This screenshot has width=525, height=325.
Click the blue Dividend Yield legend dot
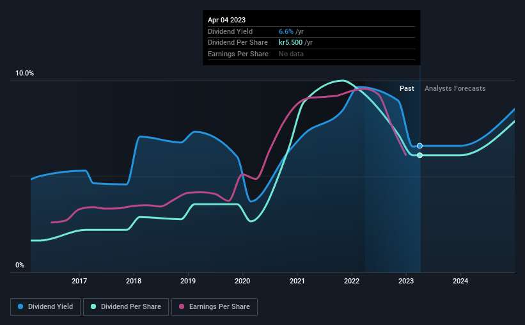pos(20,306)
